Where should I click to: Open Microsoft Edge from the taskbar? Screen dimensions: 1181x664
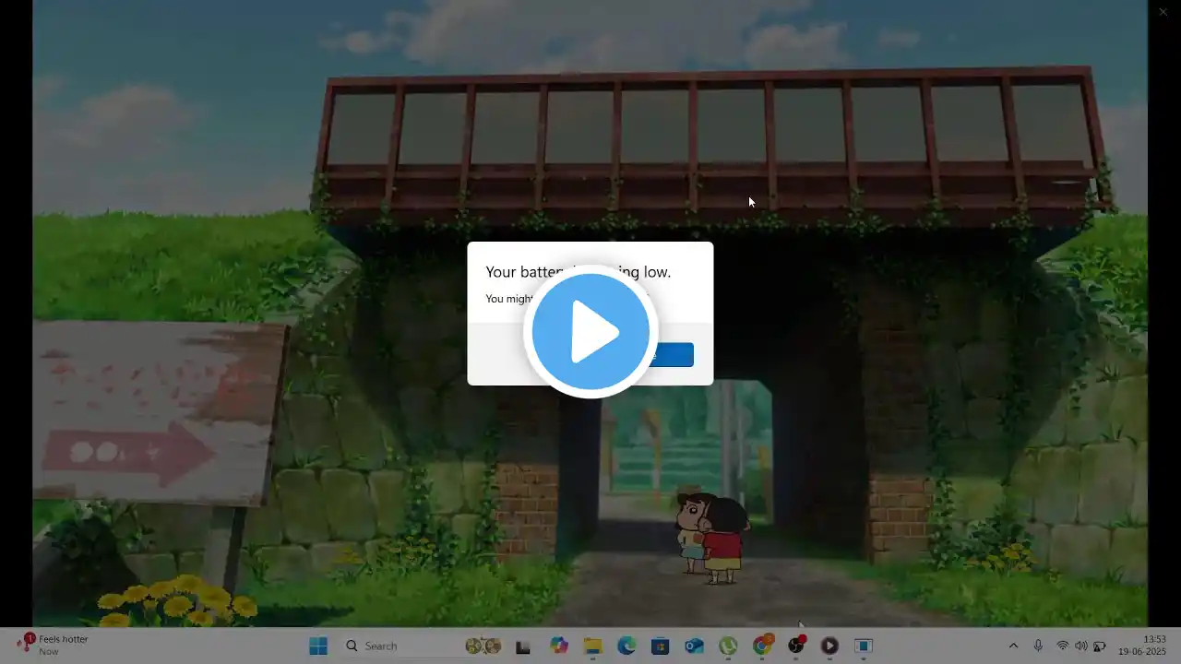[x=626, y=646]
